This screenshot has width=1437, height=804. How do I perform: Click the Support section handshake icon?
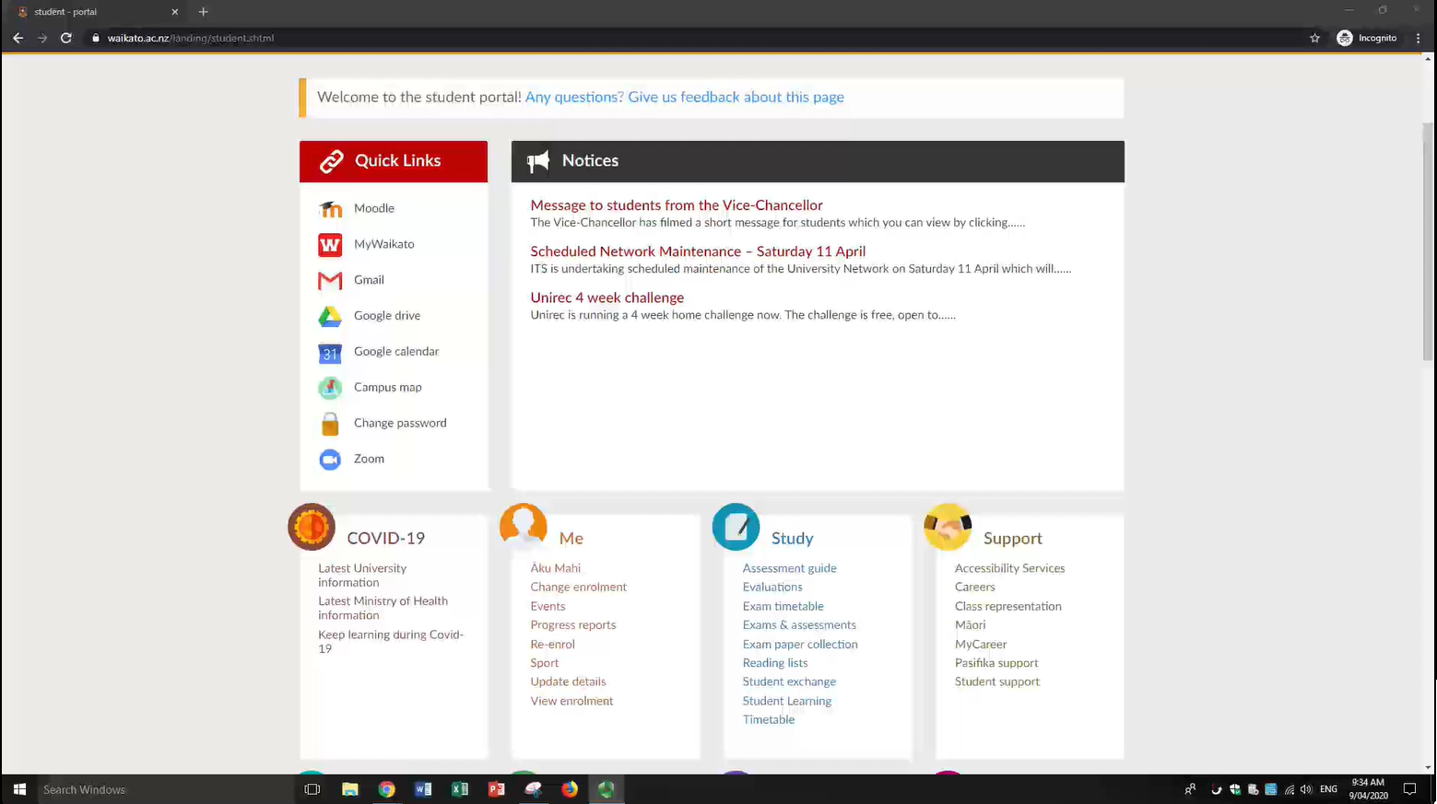click(948, 527)
